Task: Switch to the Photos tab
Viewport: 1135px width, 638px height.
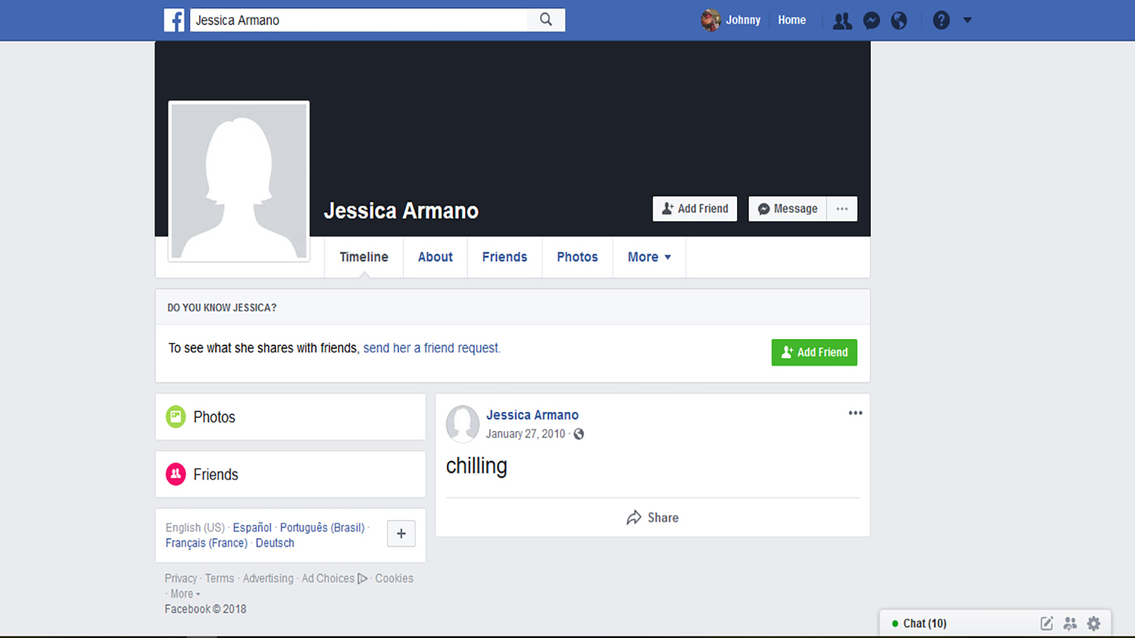Action: [577, 257]
